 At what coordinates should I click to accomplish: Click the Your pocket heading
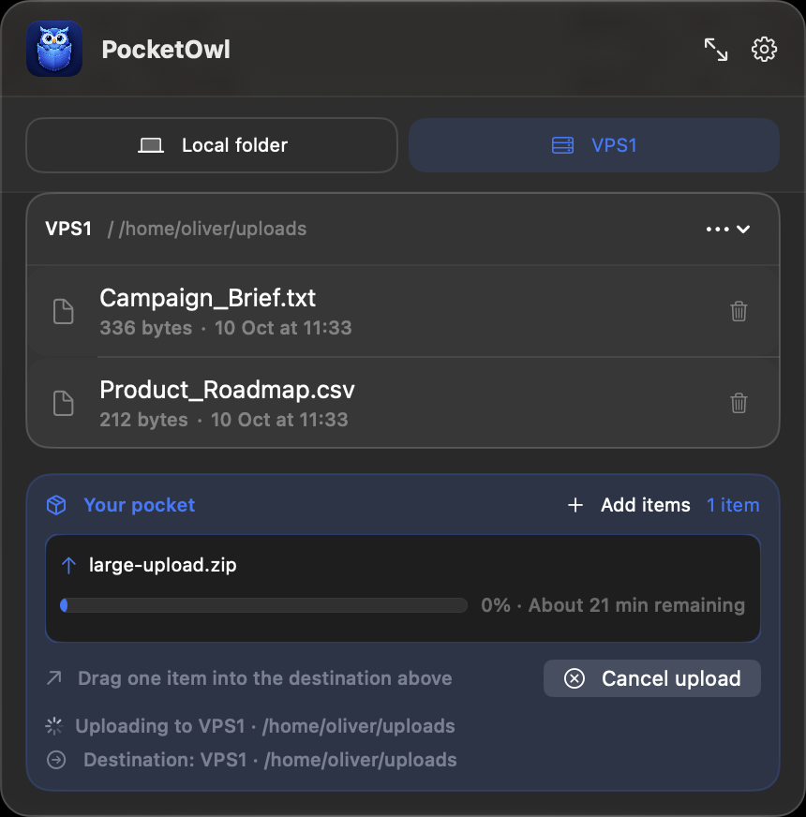pos(140,505)
